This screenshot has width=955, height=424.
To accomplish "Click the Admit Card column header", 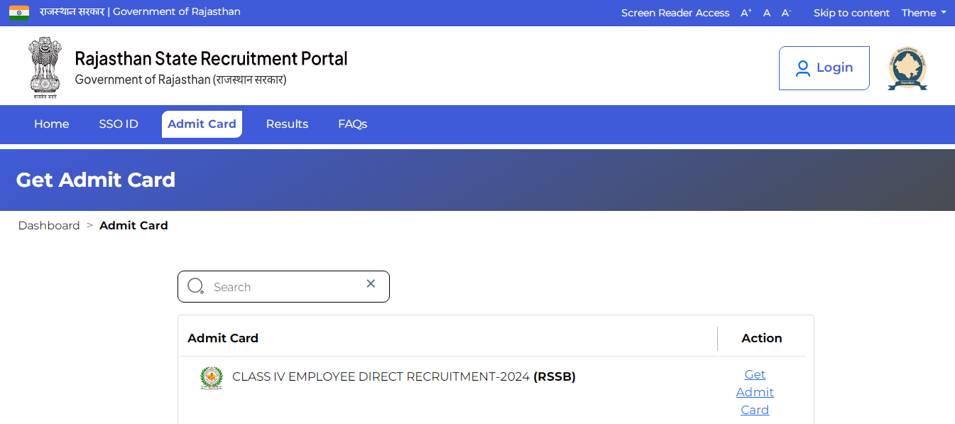I will coord(223,338).
